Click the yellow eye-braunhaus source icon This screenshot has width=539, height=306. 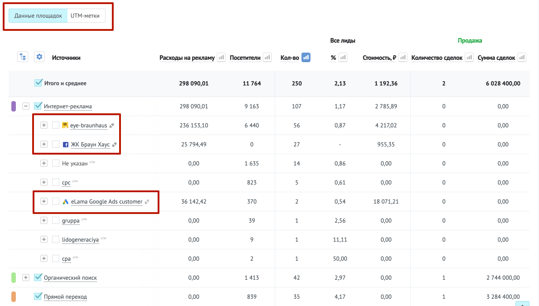[x=65, y=125]
